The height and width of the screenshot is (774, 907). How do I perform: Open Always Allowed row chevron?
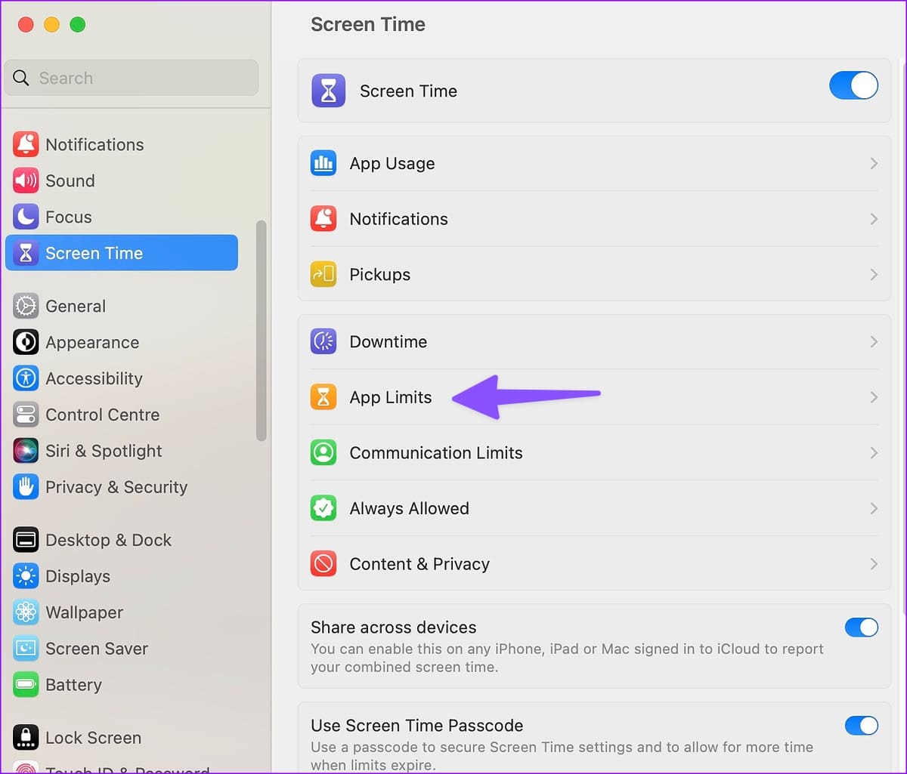point(874,508)
